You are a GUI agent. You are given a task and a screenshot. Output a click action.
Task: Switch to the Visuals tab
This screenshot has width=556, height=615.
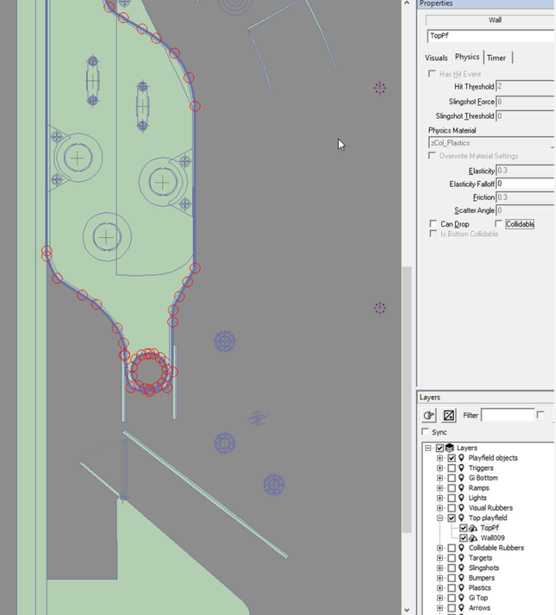point(436,58)
